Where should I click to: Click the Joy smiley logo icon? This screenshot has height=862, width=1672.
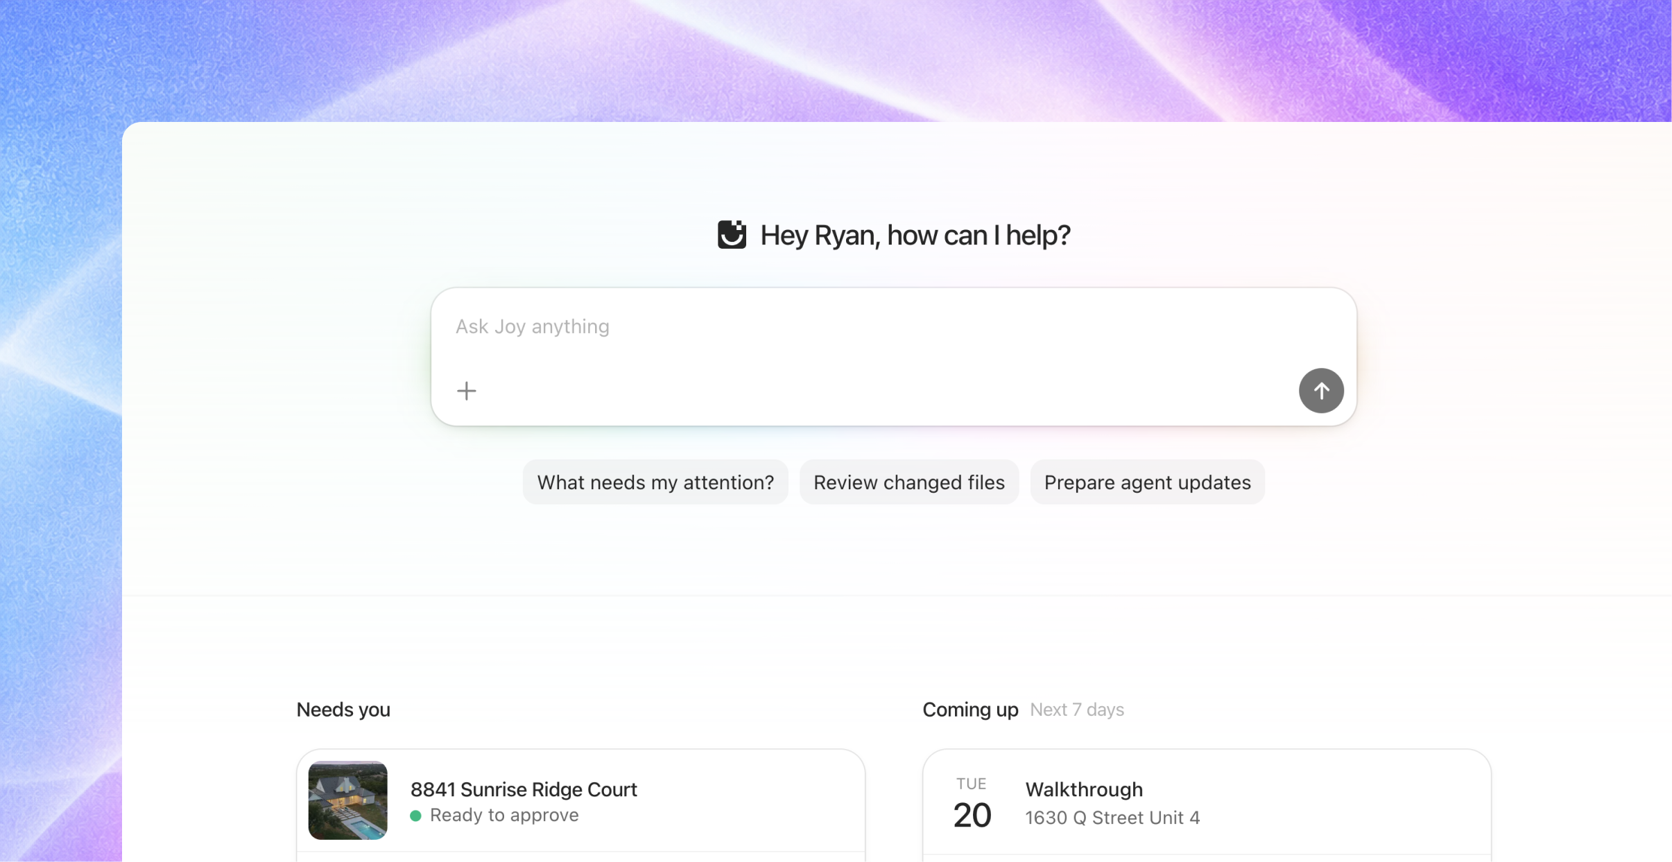pyautogui.click(x=732, y=235)
